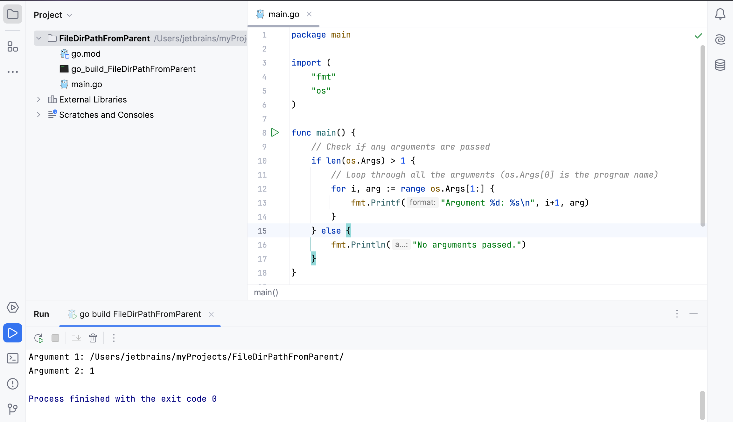Click the run gutter icon beside func main
This screenshot has height=422, width=733.
275,133
